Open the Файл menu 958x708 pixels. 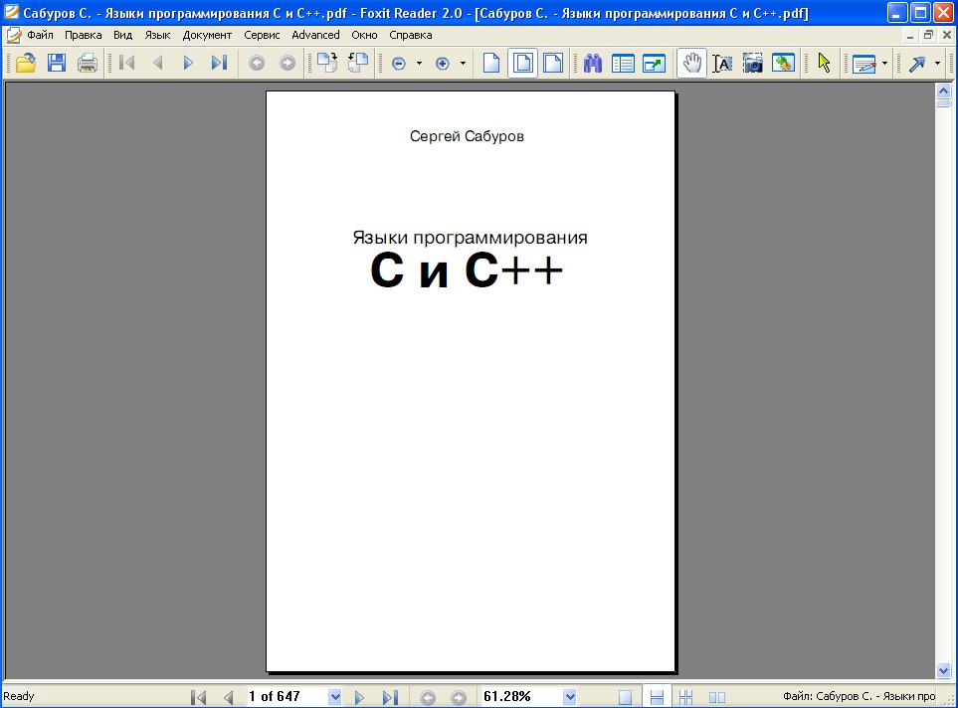(41, 35)
